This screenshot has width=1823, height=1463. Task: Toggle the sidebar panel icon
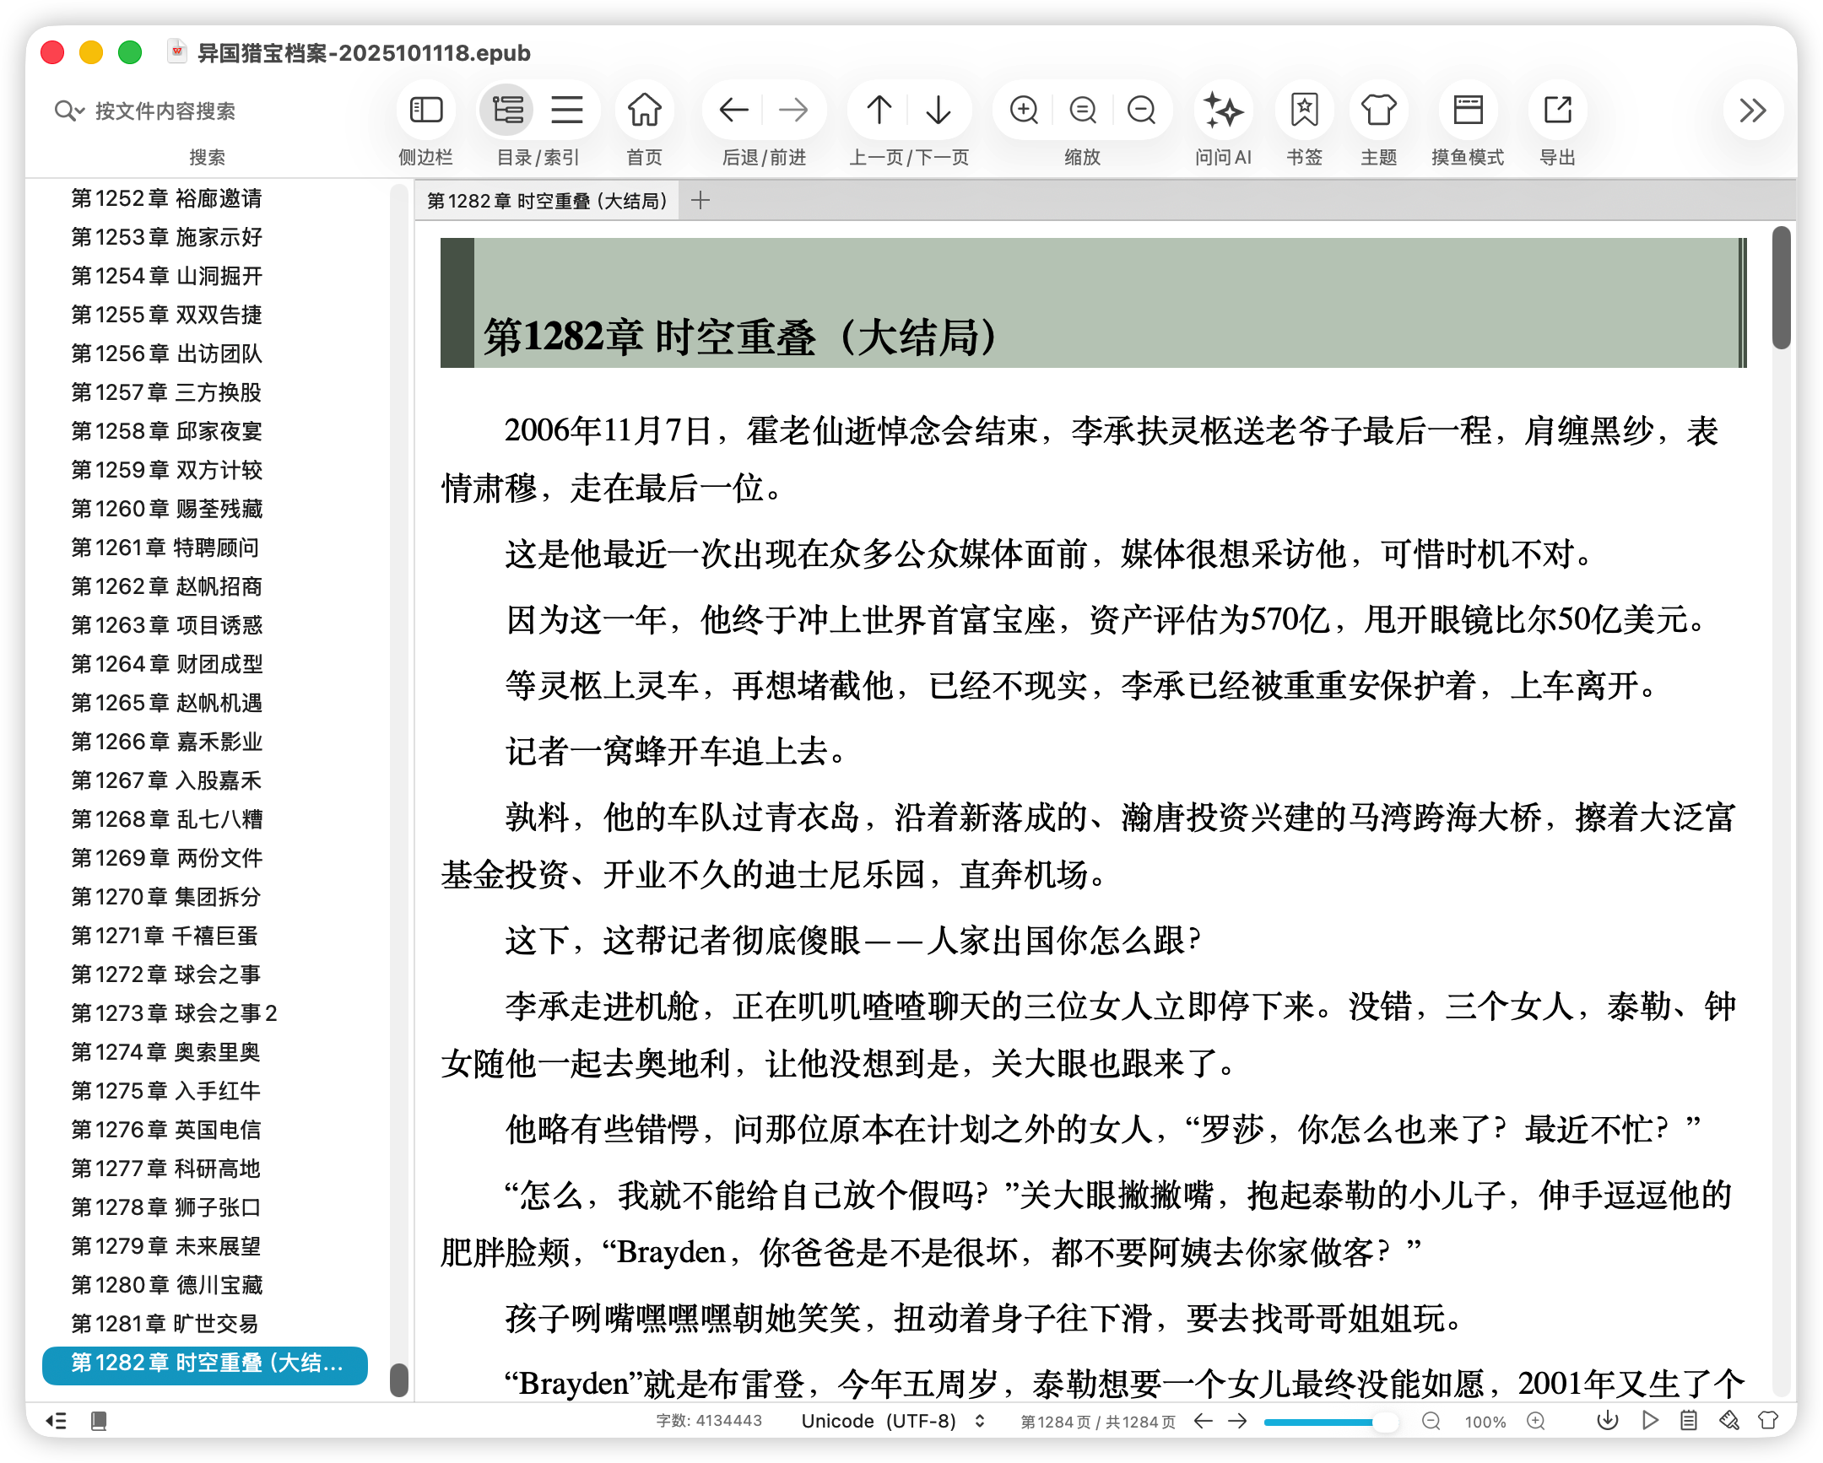pos(425,110)
